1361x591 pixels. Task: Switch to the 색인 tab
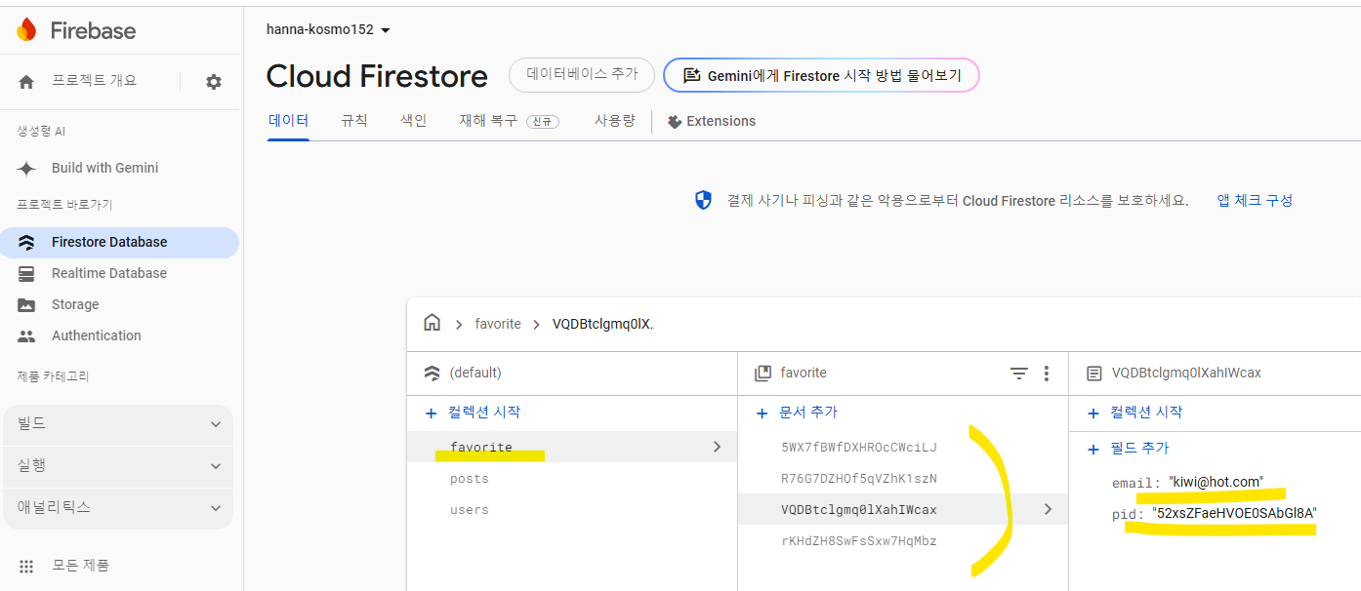pos(414,121)
